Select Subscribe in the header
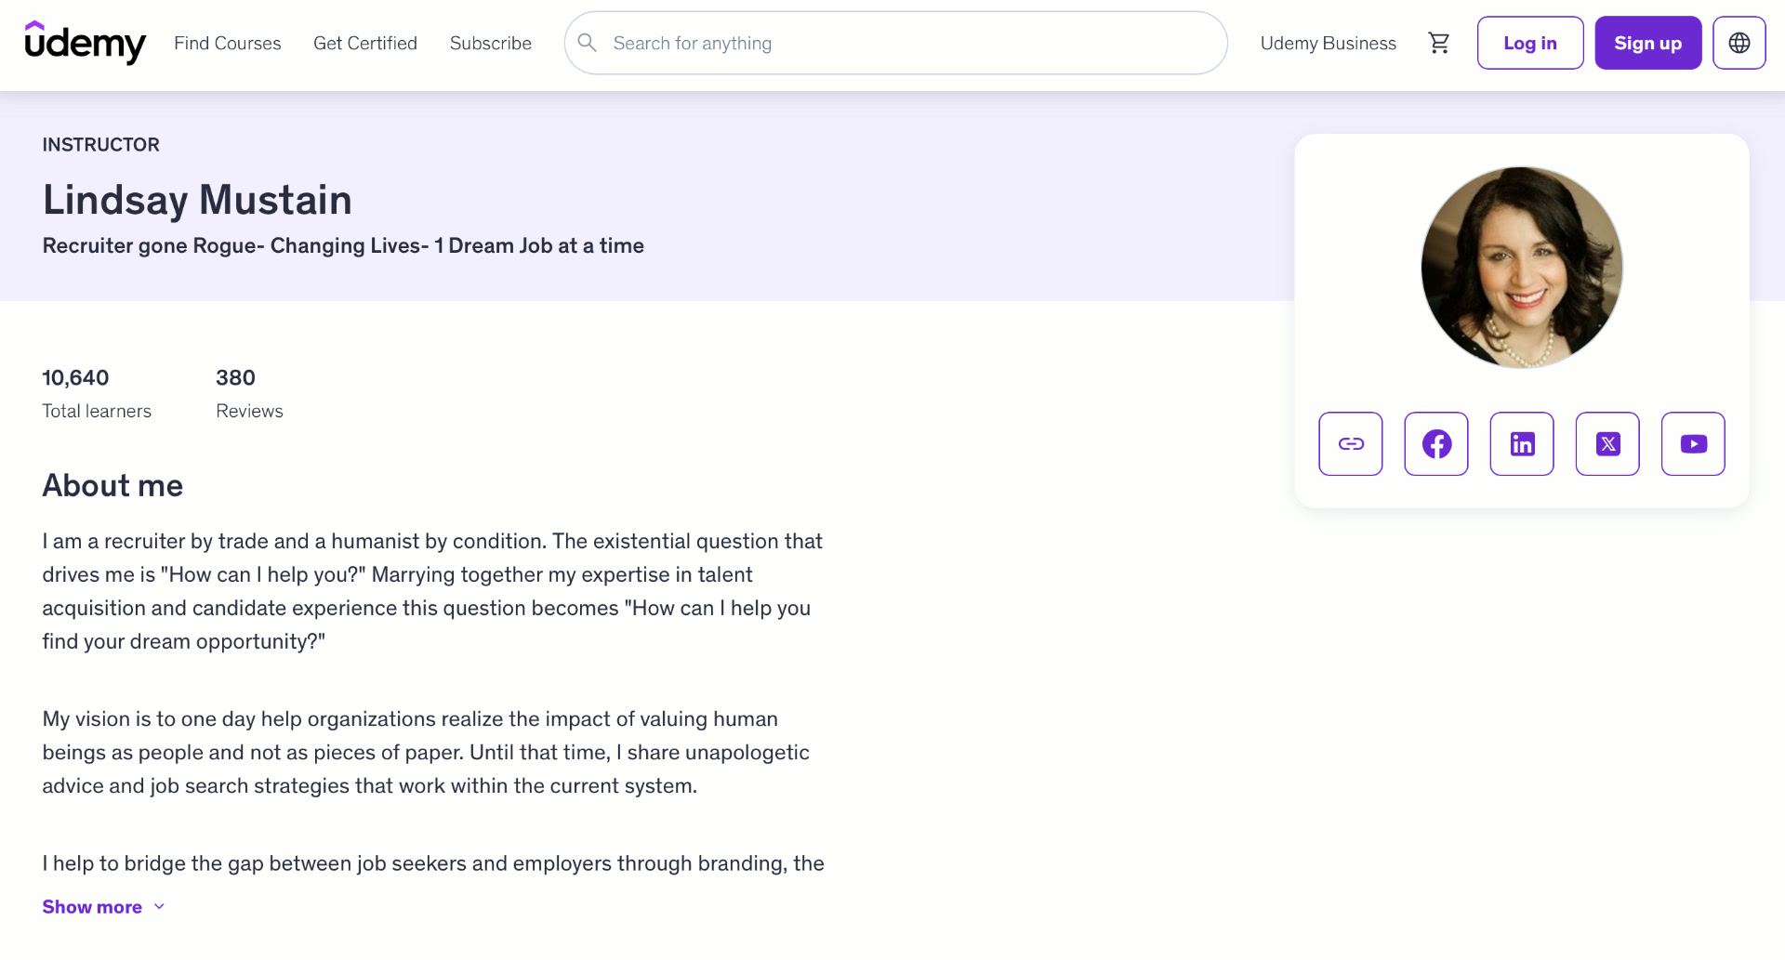The width and height of the screenshot is (1785, 960). pos(491,44)
